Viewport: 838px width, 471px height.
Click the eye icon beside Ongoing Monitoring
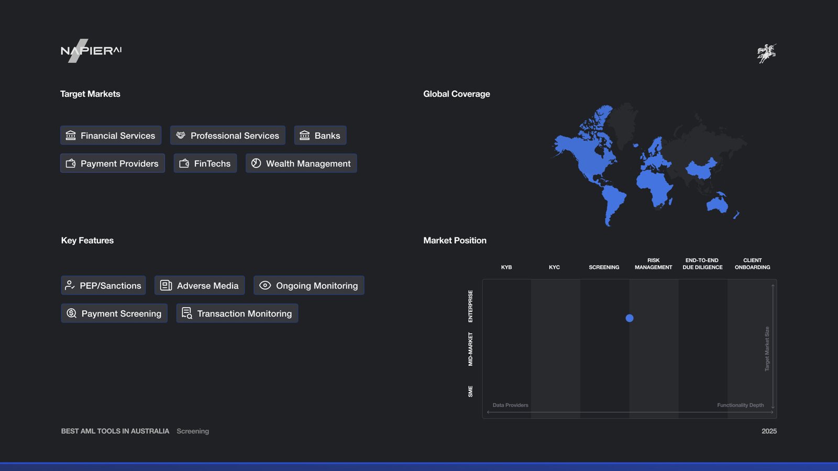pos(265,285)
